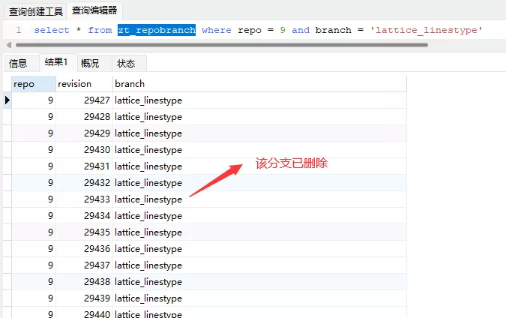Select the revision 29439 cell
Screen dimensions: 506x318
point(84,298)
